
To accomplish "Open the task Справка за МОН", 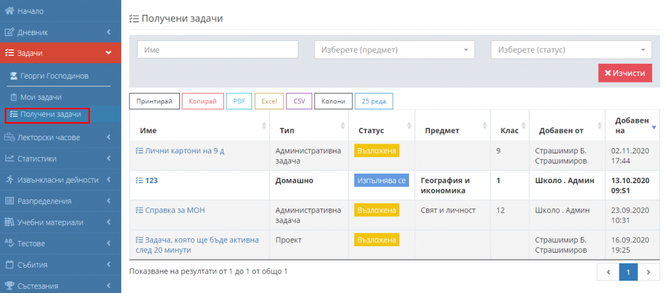I will (175, 210).
